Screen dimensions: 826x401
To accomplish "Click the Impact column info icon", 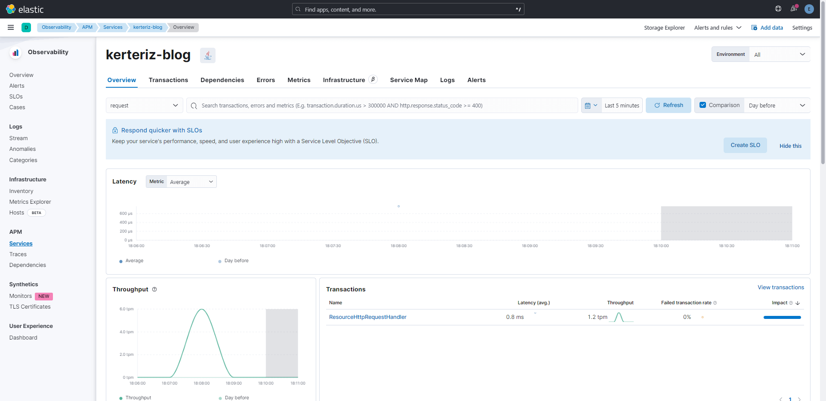I will tap(791, 303).
